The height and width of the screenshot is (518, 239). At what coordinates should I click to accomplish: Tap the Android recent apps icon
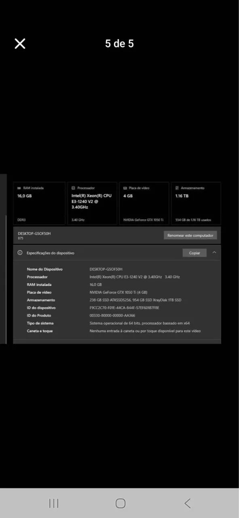coord(53,503)
